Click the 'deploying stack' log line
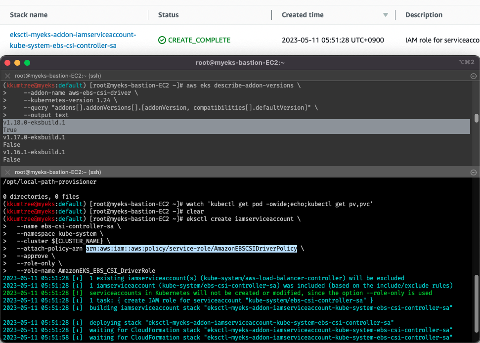This screenshot has width=480, height=343. point(198,323)
